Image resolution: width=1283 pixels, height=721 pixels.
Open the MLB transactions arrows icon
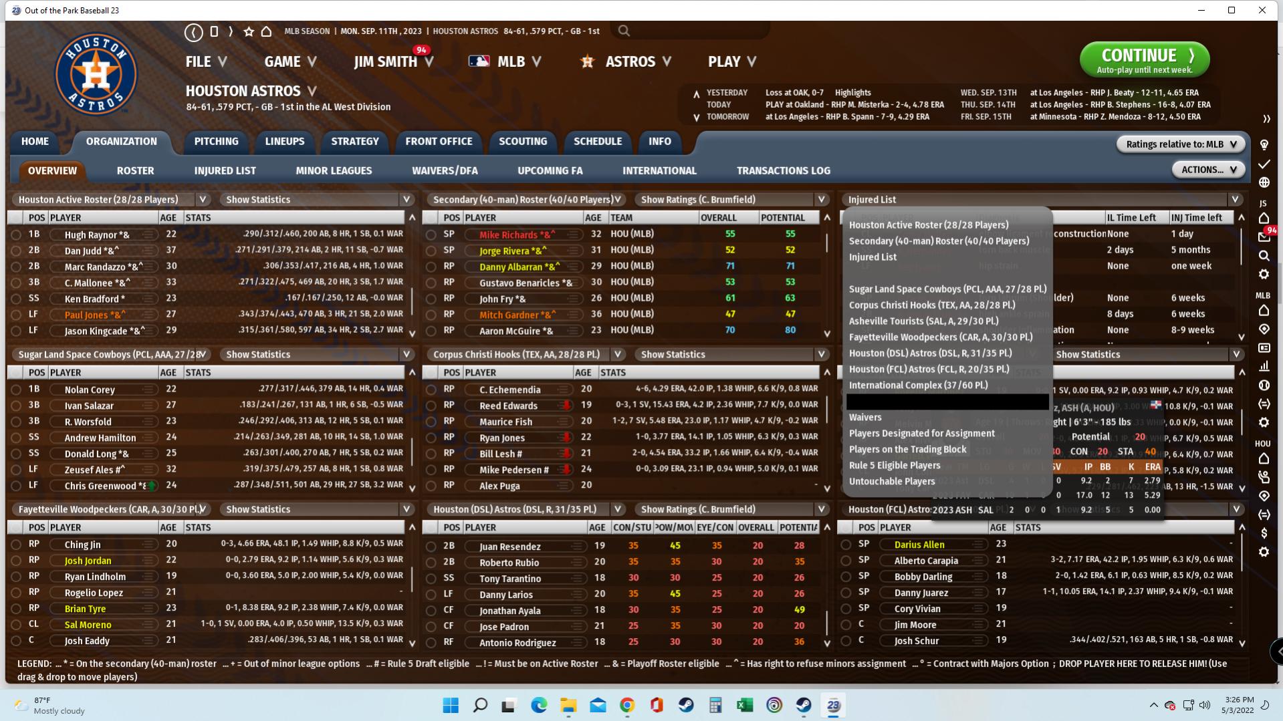pos(1264,404)
